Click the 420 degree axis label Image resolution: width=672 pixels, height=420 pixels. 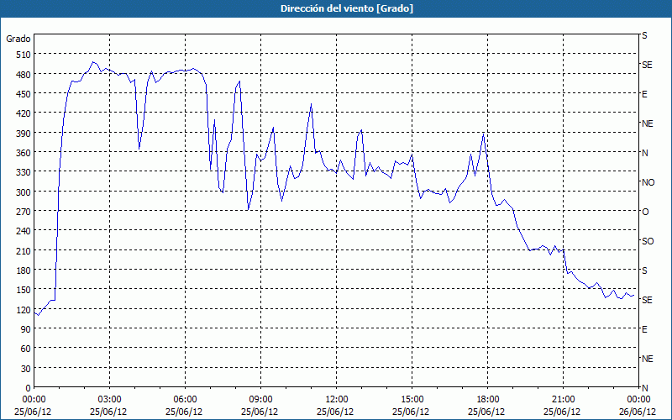[x=24, y=113]
